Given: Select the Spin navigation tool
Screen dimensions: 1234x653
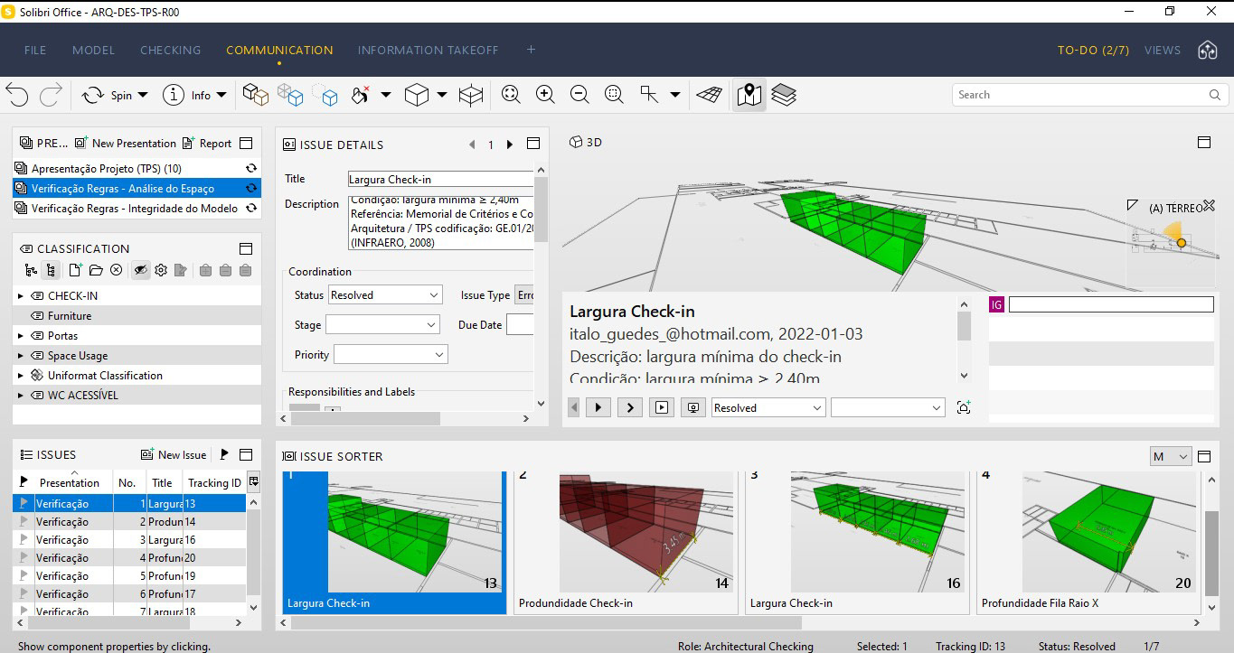Looking at the screenshot, I should coord(106,95).
